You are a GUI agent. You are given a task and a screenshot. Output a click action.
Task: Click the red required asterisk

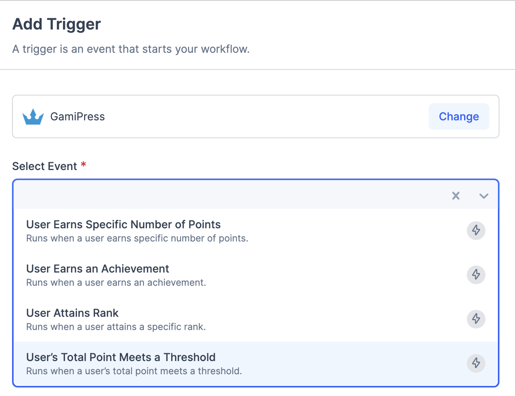click(83, 165)
